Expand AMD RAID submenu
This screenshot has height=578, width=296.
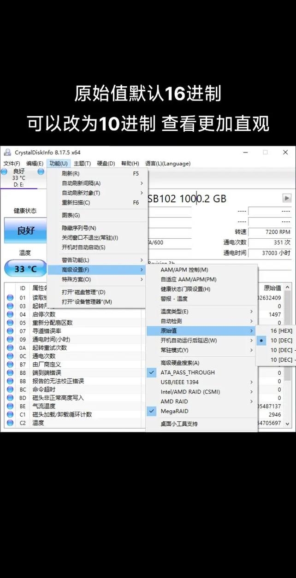[201, 401]
